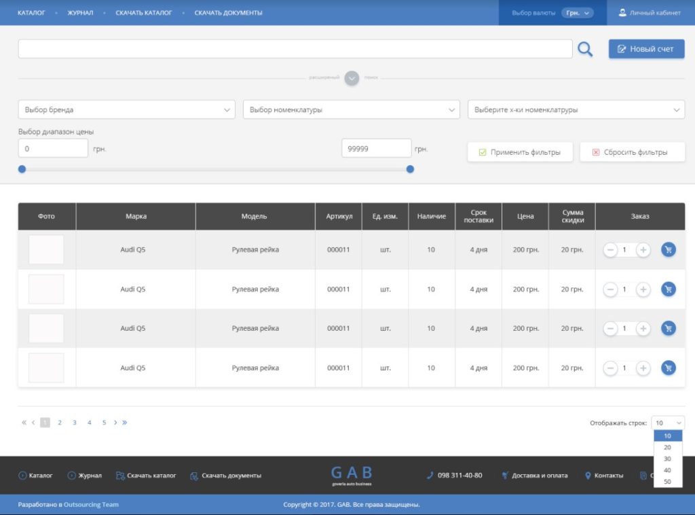The width and height of the screenshot is (695, 515).
Task: Click the right price range slider handle
Action: (410, 169)
